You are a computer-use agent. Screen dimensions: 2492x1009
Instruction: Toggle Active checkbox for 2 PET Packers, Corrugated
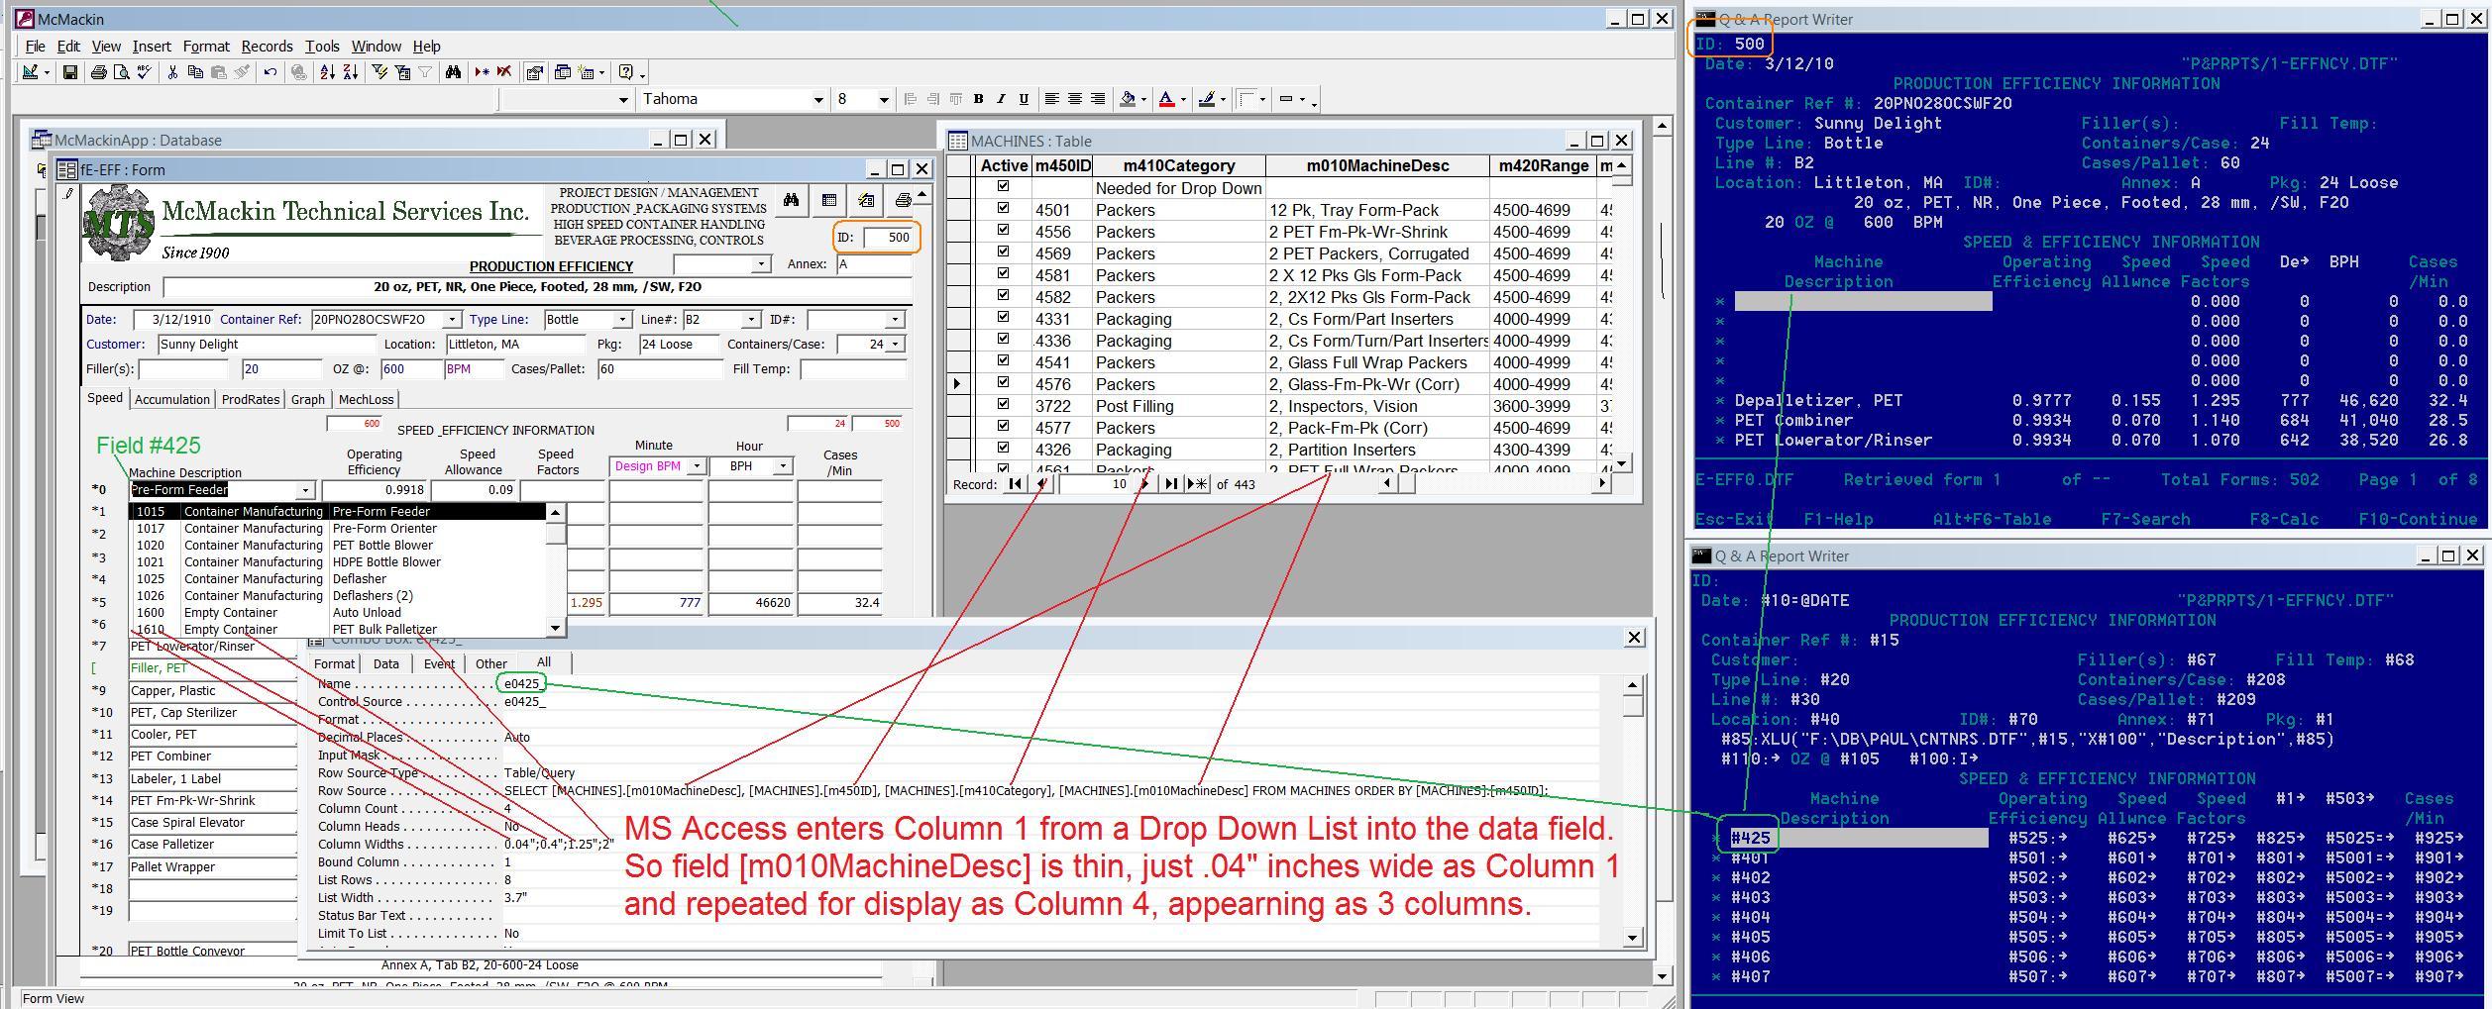pyautogui.click(x=1004, y=252)
